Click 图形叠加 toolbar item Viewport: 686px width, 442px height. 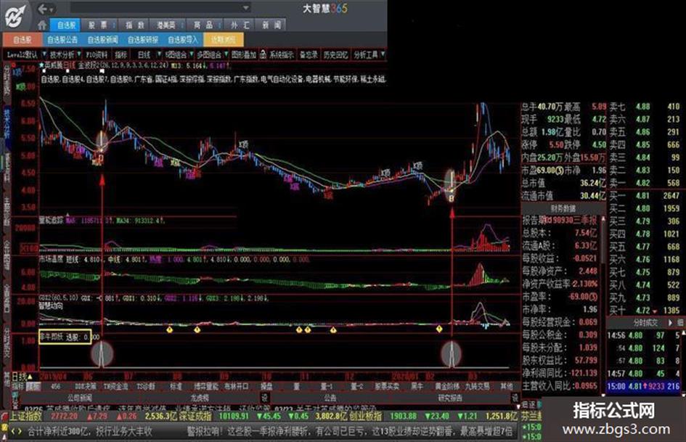[x=244, y=54]
